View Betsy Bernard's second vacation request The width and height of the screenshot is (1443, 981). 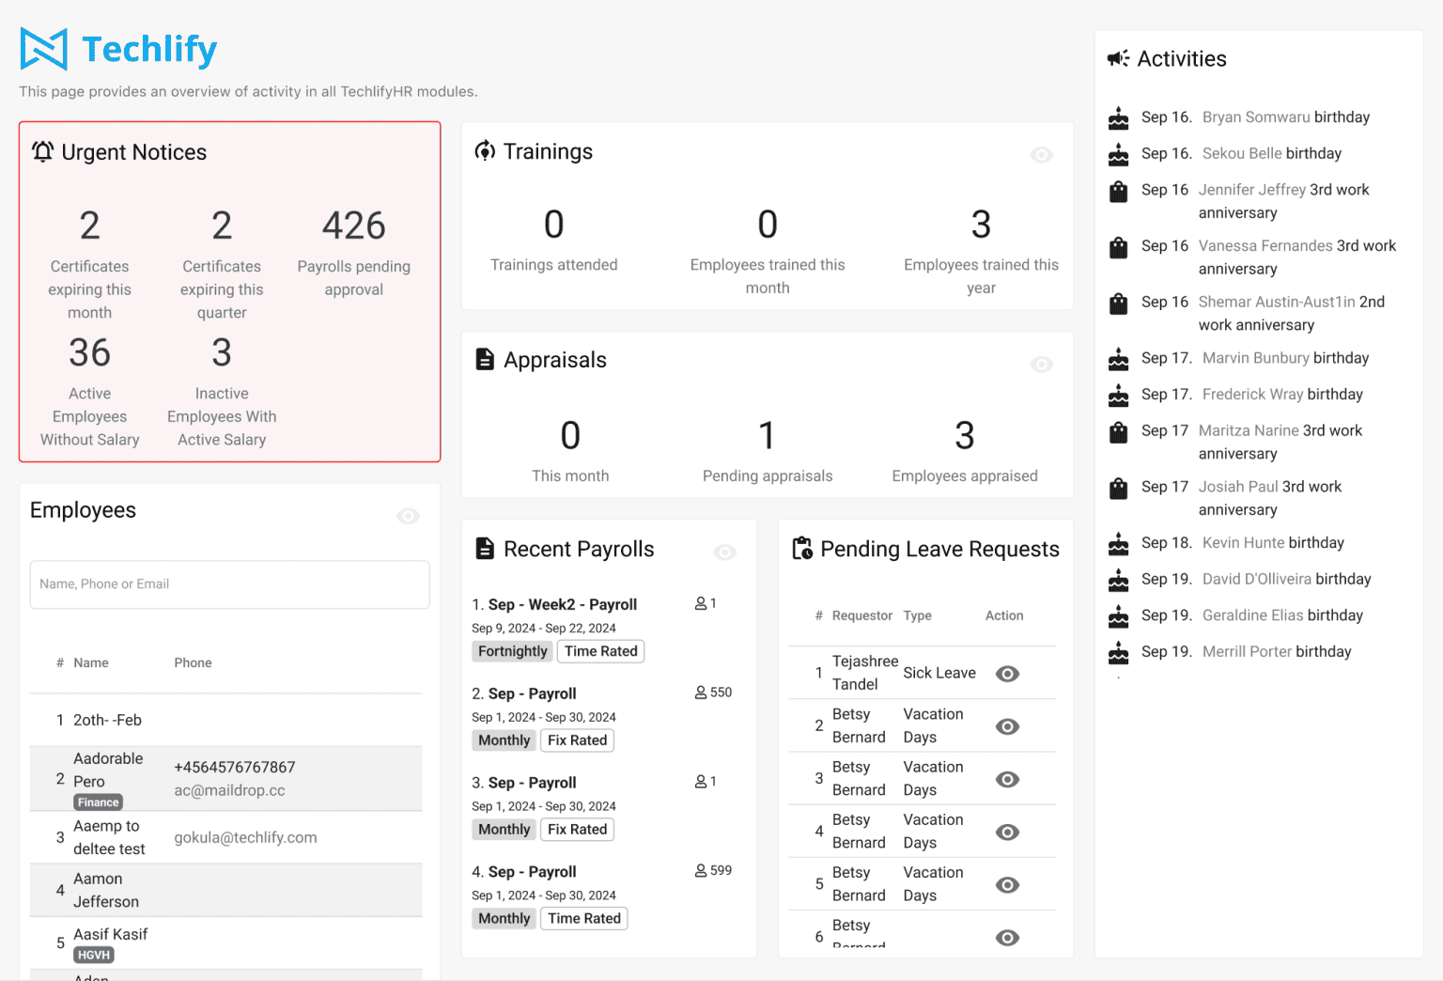click(1007, 779)
